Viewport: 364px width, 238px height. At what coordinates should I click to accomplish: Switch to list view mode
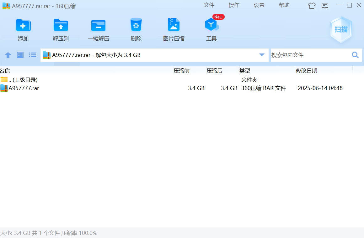32,55
